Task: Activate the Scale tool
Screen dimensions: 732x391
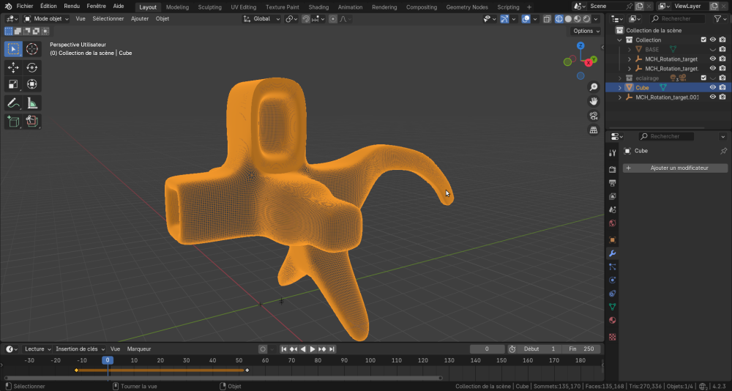Action: point(13,84)
